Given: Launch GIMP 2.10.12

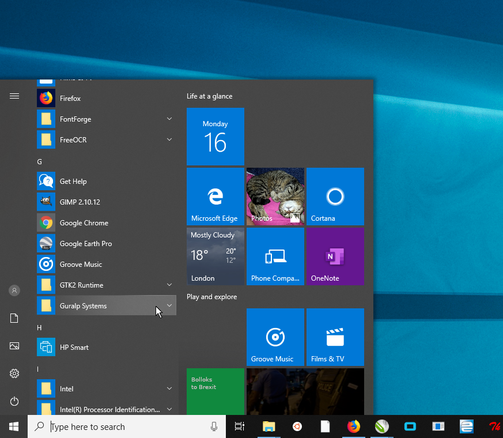Looking at the screenshot, I should pos(107,202).
